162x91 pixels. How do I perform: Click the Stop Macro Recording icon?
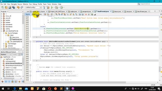coord(89,14)
